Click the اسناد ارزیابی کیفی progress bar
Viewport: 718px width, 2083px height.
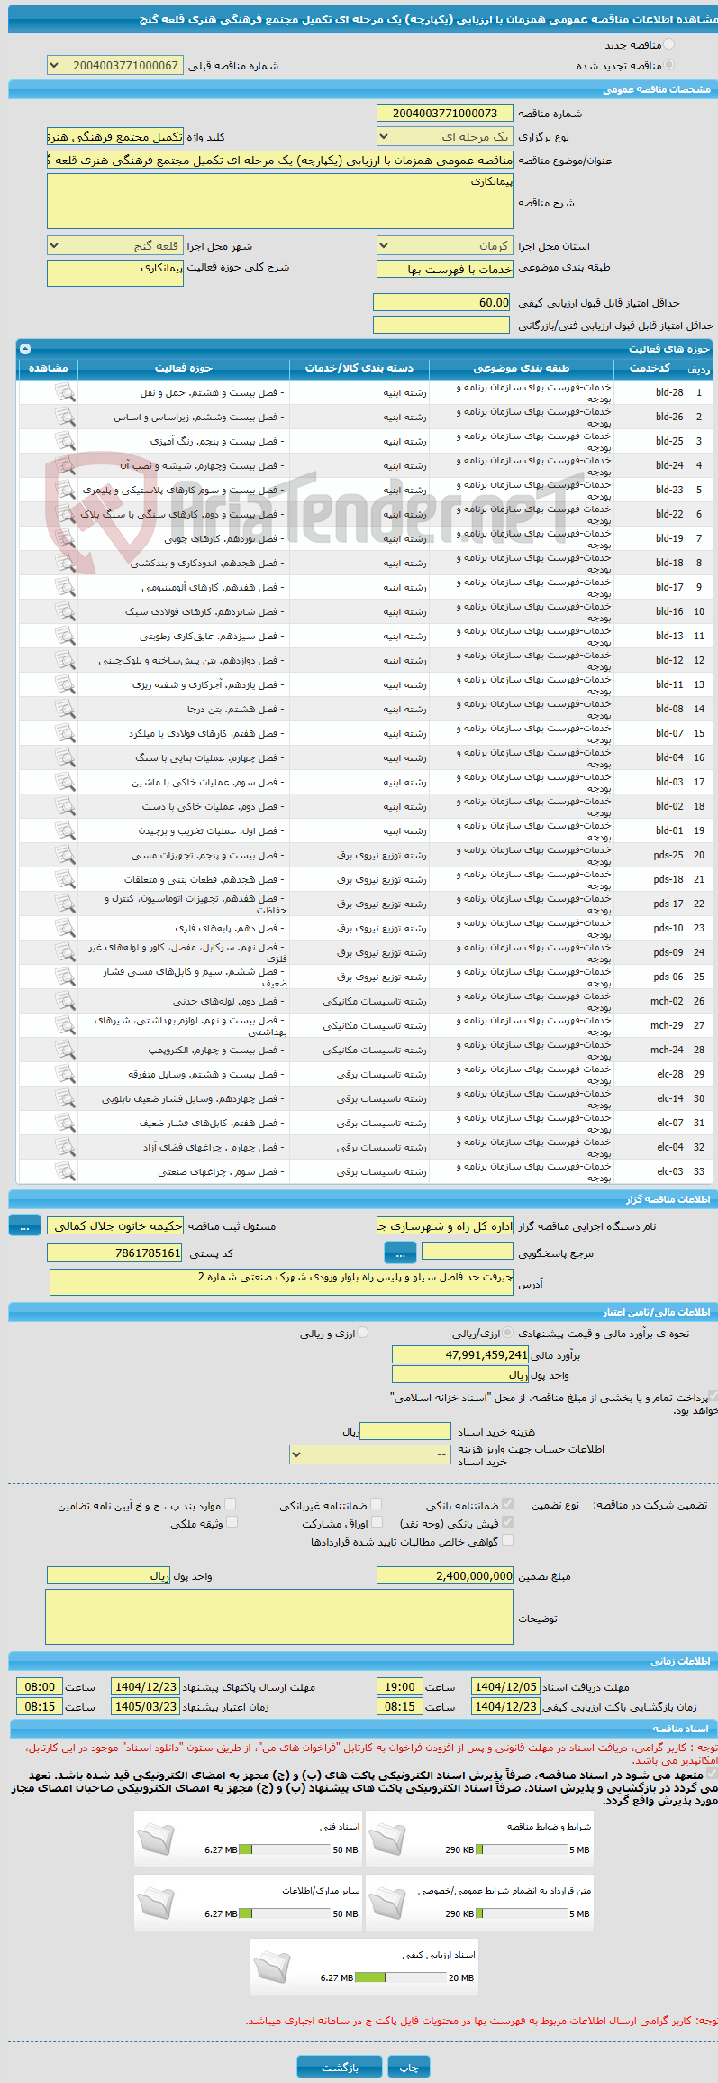[x=402, y=1977]
